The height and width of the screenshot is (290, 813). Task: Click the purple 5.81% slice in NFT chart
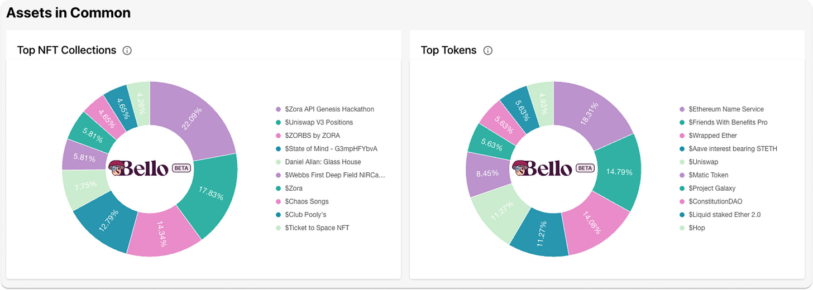[x=86, y=157]
